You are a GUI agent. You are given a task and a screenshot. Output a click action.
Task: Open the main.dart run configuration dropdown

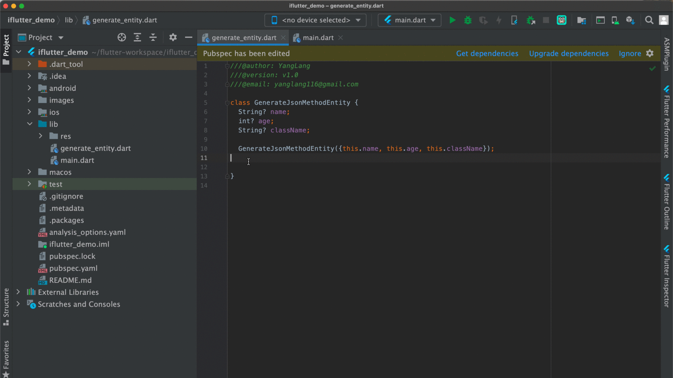(409, 20)
